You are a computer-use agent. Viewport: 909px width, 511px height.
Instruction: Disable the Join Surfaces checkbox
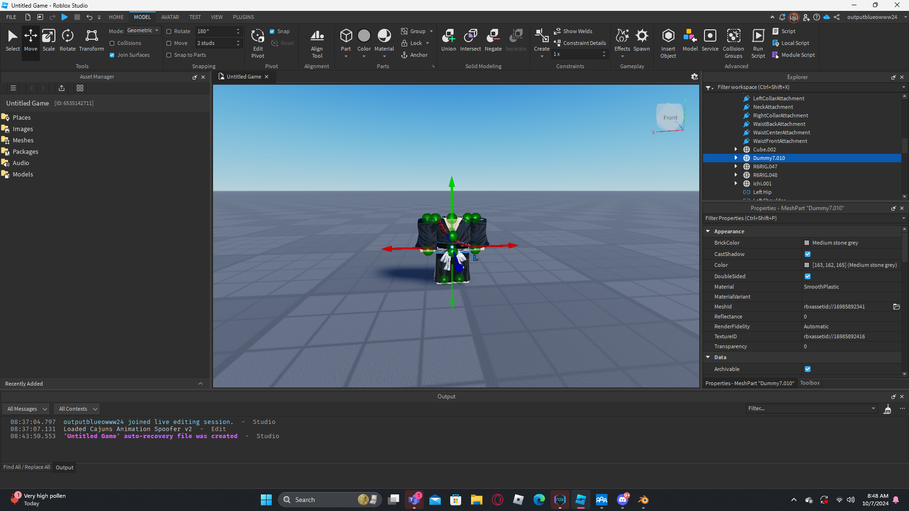[112, 55]
